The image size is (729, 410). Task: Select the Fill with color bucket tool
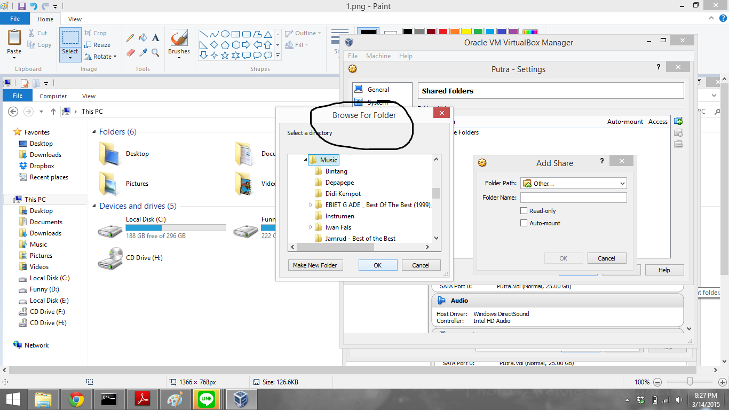tap(142, 37)
